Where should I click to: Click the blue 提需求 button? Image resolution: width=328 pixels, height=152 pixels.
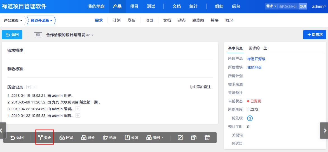pyautogui.click(x=315, y=35)
